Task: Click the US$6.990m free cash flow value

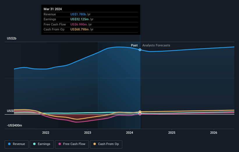Action: click(79, 24)
